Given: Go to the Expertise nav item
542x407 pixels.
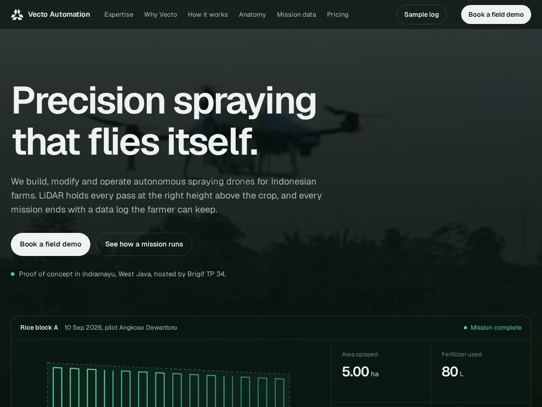Looking at the screenshot, I should pos(119,14).
